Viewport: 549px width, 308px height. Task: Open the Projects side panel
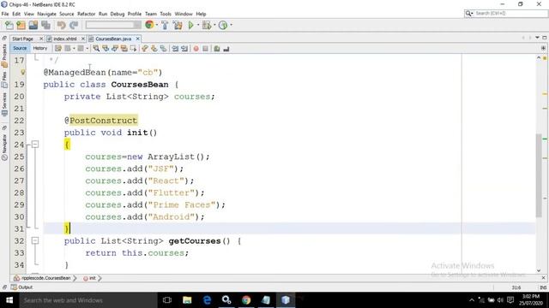[4, 56]
